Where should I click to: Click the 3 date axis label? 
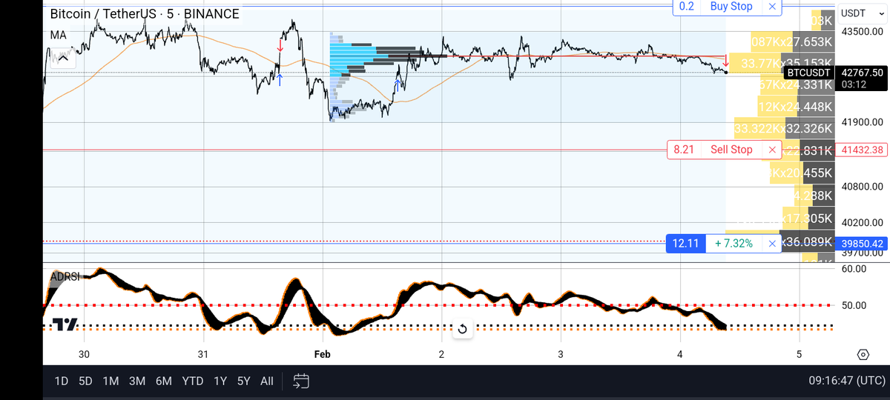tap(561, 354)
